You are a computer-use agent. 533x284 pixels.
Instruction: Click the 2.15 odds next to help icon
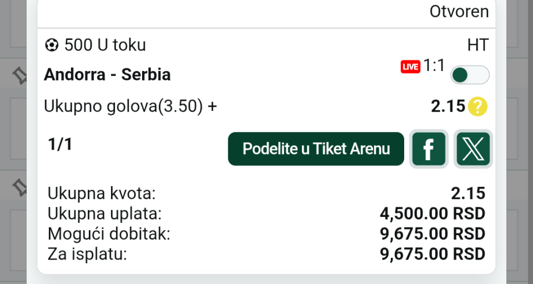pyautogui.click(x=447, y=106)
